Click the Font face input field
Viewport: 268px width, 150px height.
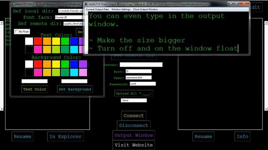coord(69,17)
